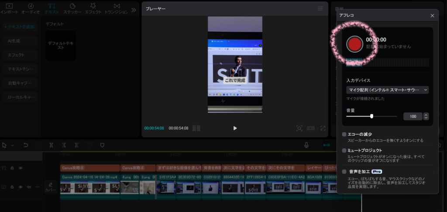Open テキストテン… templates category
The image size is (447, 212).
[x=20, y=69]
